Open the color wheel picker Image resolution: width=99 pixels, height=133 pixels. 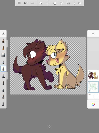click(x=93, y=104)
